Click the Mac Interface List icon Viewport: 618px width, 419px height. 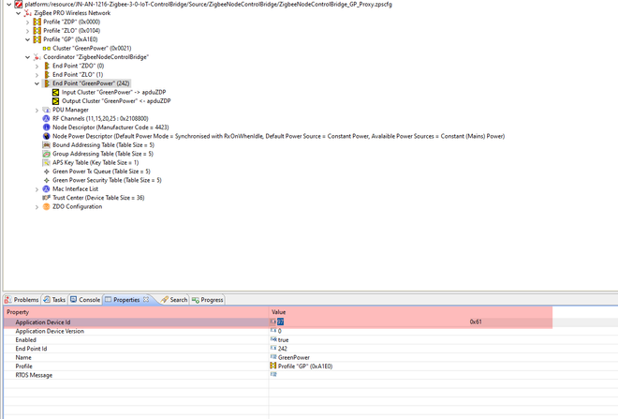[x=47, y=189]
